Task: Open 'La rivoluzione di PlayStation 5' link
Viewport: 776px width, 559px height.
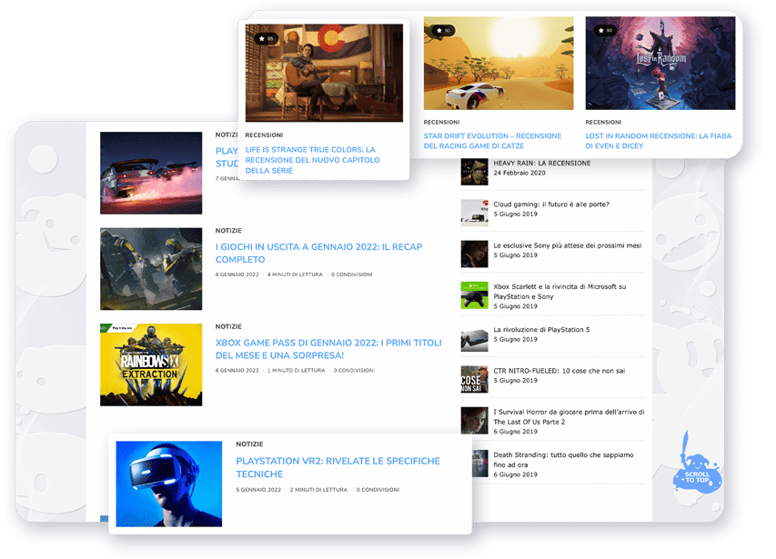Action: 541,330
